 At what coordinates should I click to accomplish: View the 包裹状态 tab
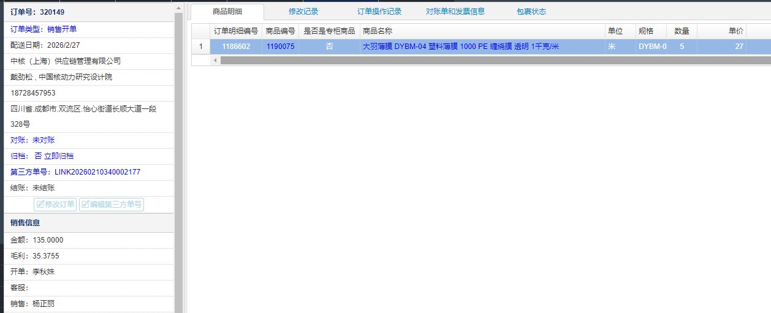click(x=531, y=12)
